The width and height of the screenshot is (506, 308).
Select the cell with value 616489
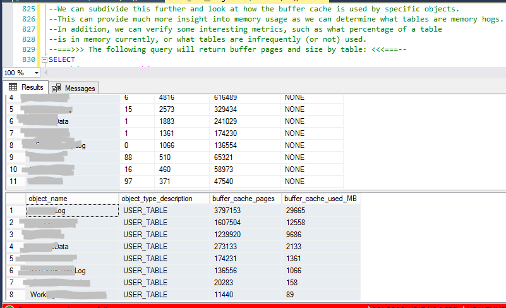tap(244, 97)
